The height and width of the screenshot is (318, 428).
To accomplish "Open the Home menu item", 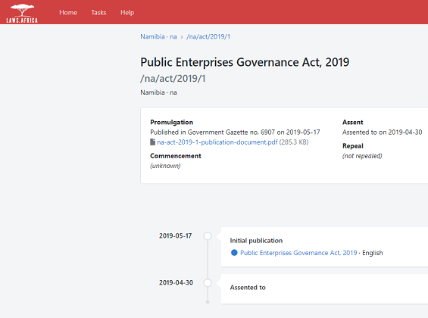I will pyautogui.click(x=68, y=13).
